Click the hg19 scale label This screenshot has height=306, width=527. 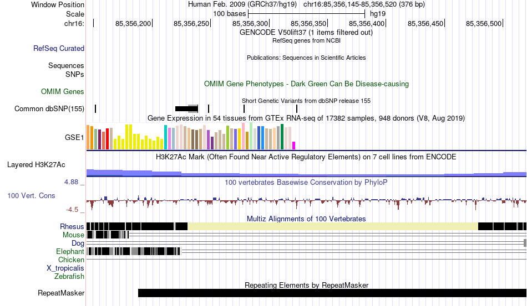378,14
